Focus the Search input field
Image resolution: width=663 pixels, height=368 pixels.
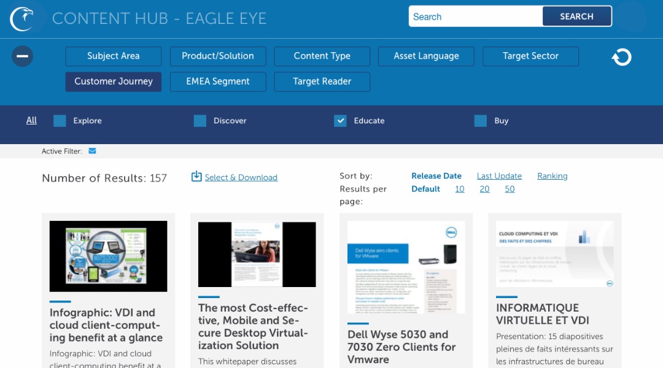[x=476, y=17]
